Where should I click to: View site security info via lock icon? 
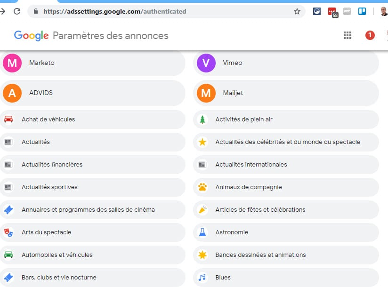pyautogui.click(x=36, y=11)
